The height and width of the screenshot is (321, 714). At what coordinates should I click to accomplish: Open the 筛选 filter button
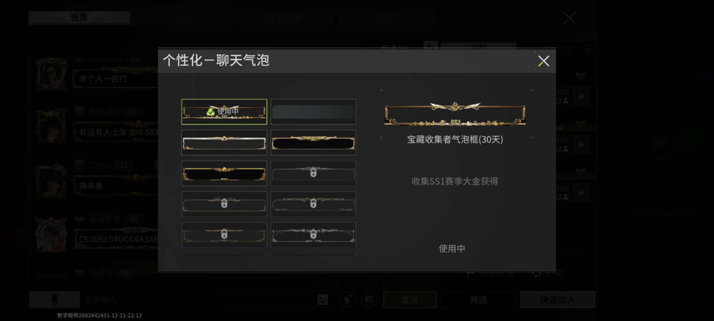click(x=478, y=300)
